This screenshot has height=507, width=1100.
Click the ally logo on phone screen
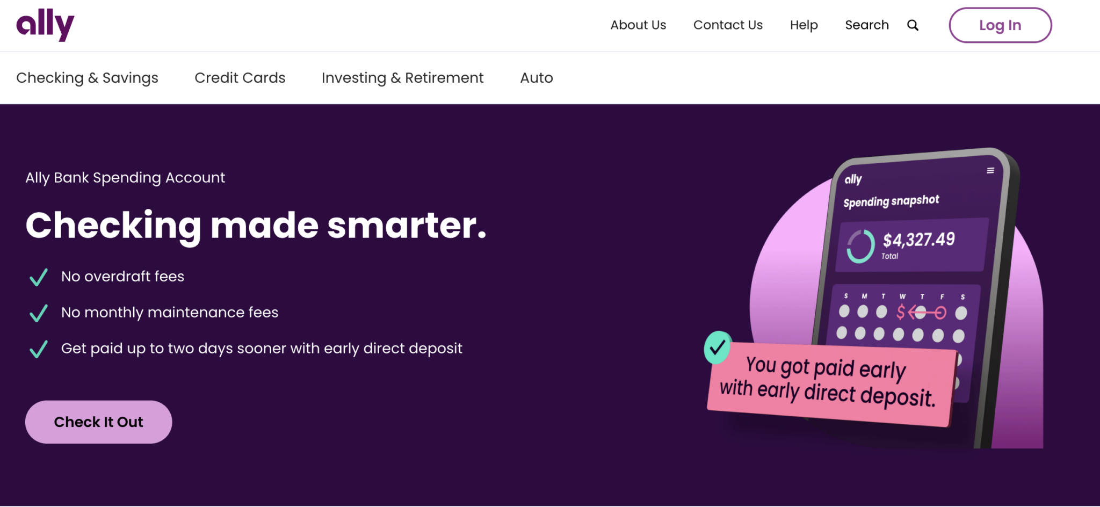click(853, 179)
